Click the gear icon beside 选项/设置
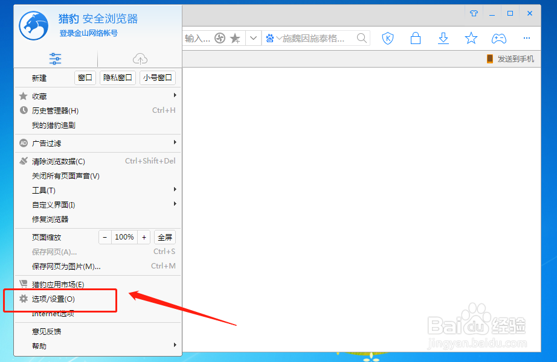The width and height of the screenshot is (557, 362). (24, 299)
